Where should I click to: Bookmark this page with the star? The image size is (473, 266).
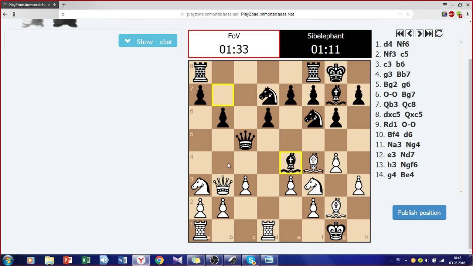(408, 14)
